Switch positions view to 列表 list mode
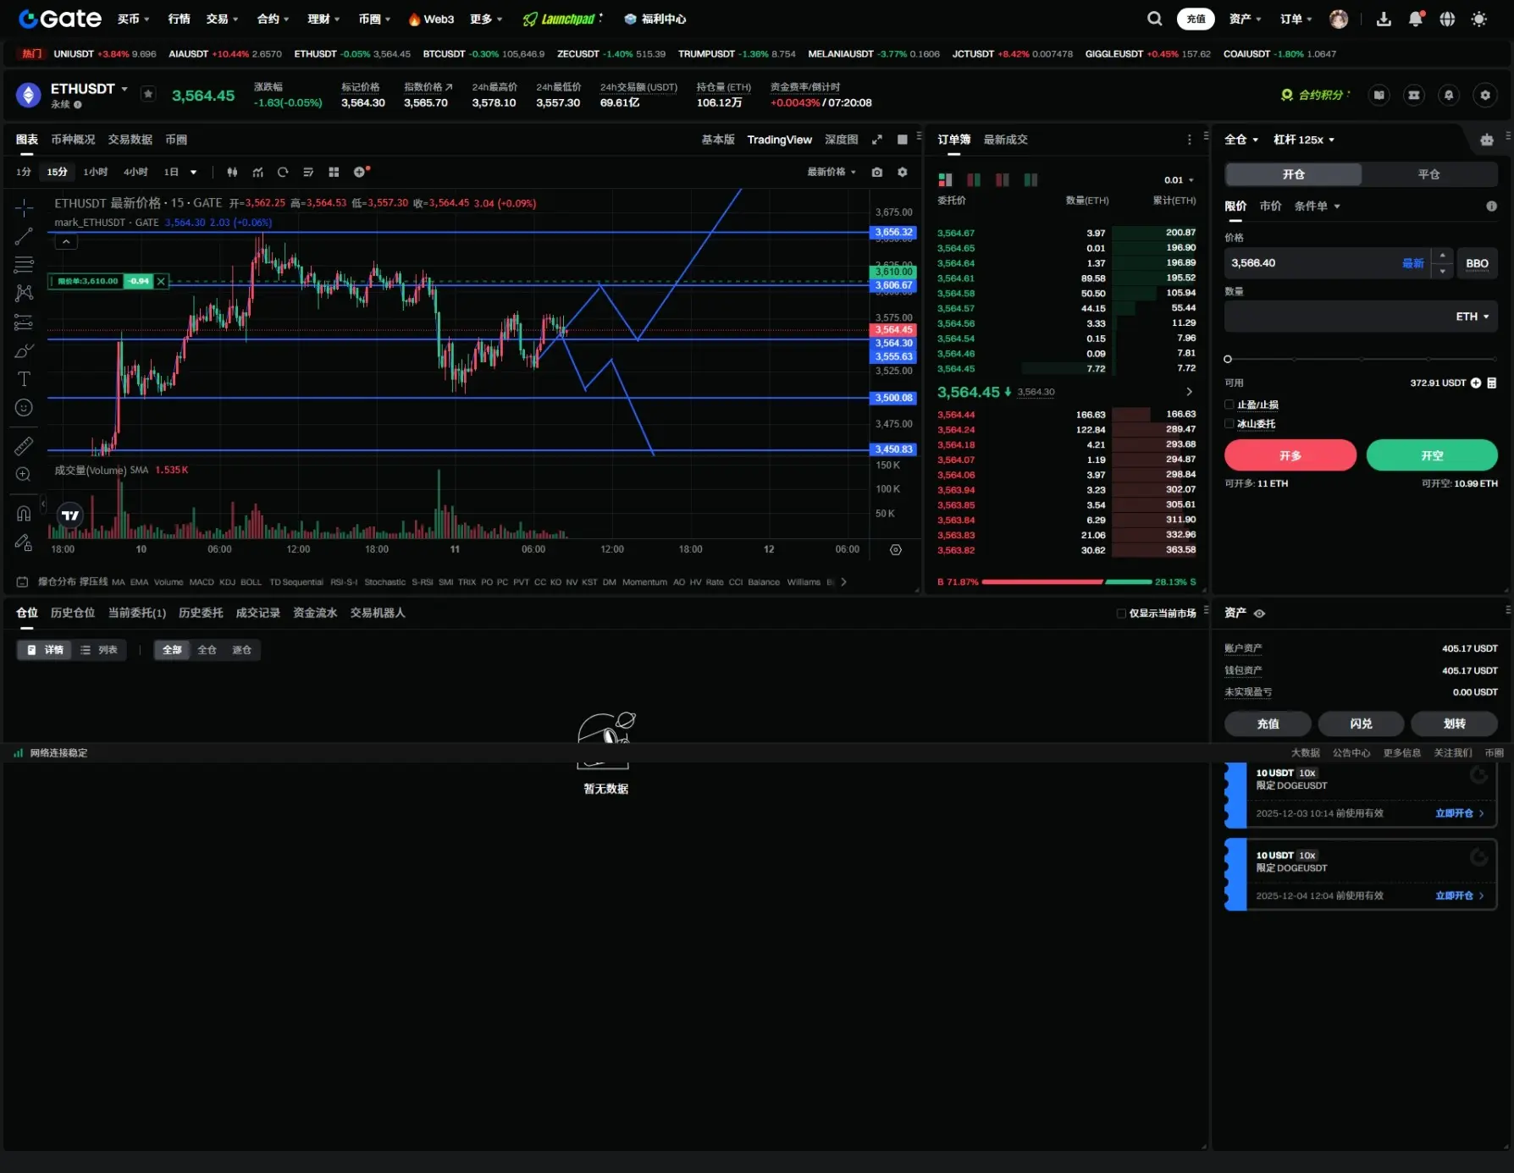 click(99, 650)
